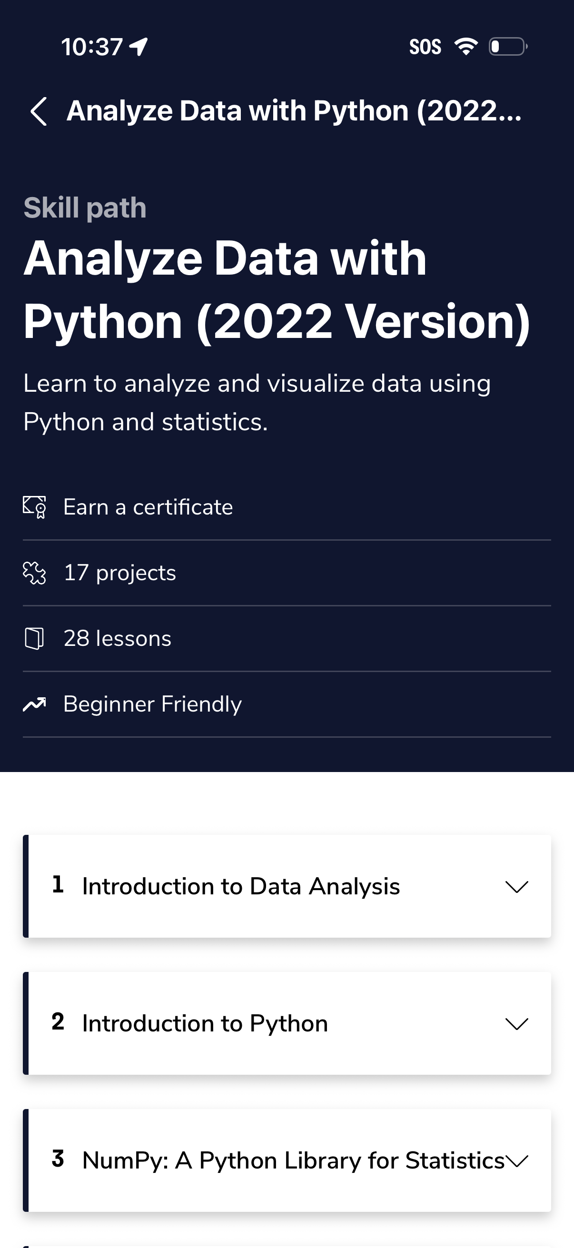Tap the Skill path label
This screenshot has width=574, height=1248.
[x=85, y=208]
